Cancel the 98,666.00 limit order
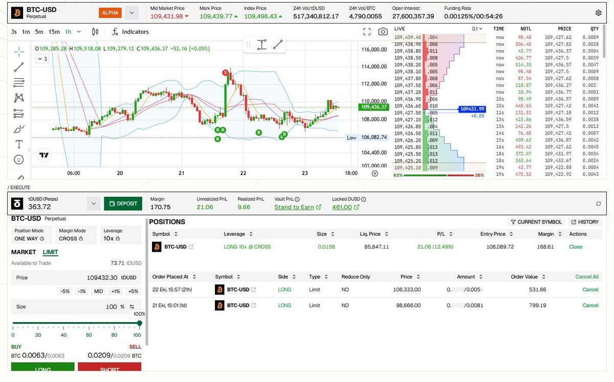The image size is (614, 382). coord(590,306)
